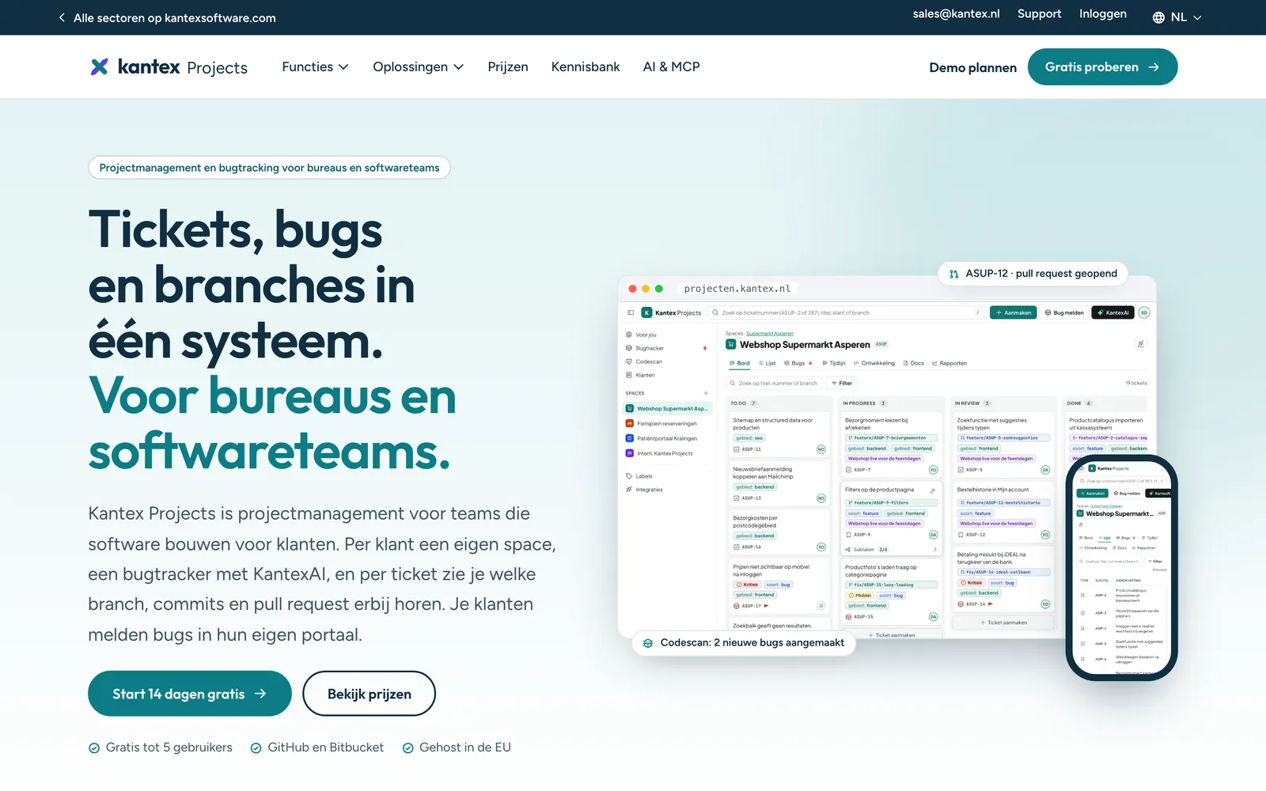Click the plus icon next to SPACES
Image resolution: width=1266 pixels, height=791 pixels.
pyautogui.click(x=706, y=393)
